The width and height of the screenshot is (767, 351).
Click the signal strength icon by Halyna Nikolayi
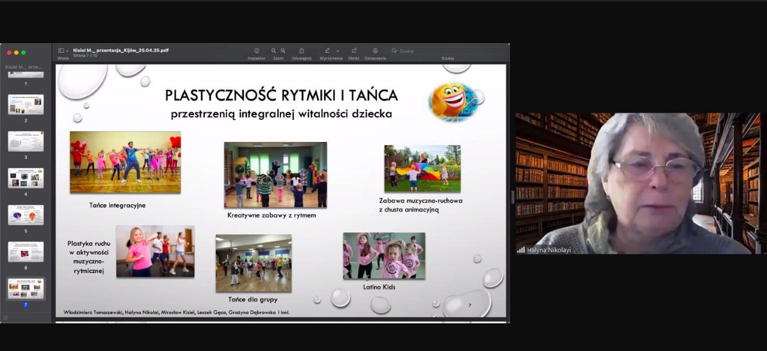point(521,250)
